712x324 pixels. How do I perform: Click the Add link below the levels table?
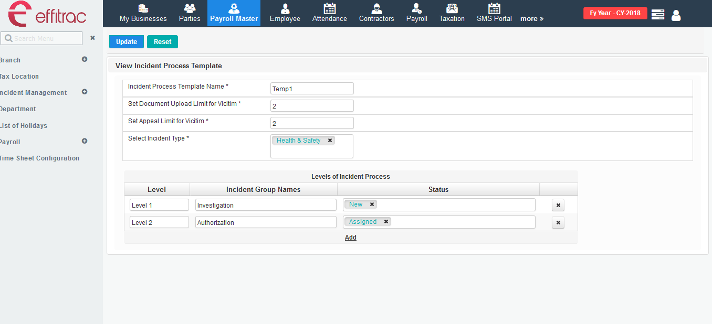pos(351,237)
